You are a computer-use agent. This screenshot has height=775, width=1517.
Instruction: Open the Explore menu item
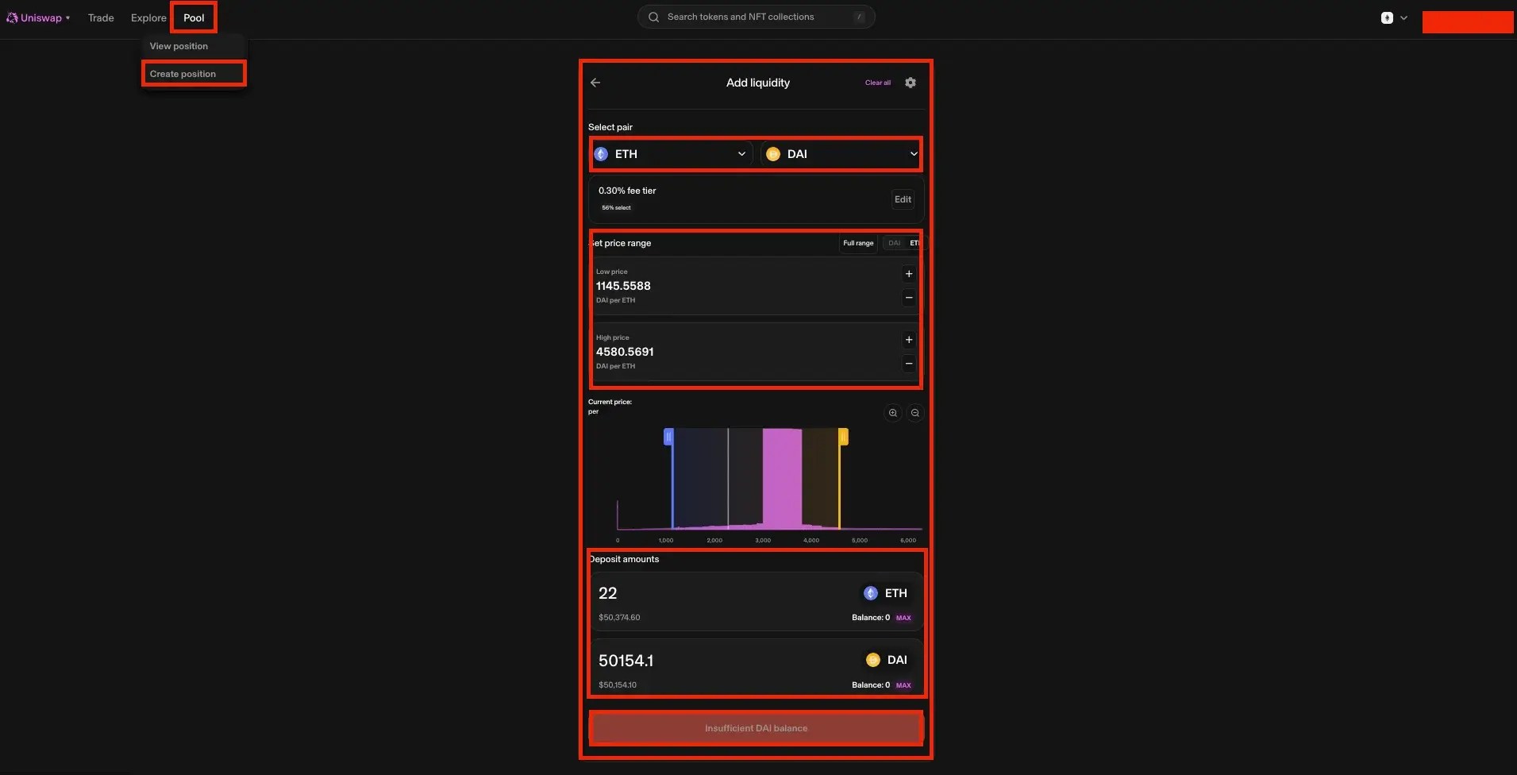[148, 17]
